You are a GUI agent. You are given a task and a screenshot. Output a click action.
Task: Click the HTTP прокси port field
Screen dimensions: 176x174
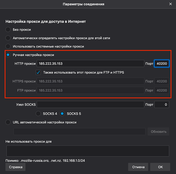tap(162, 64)
